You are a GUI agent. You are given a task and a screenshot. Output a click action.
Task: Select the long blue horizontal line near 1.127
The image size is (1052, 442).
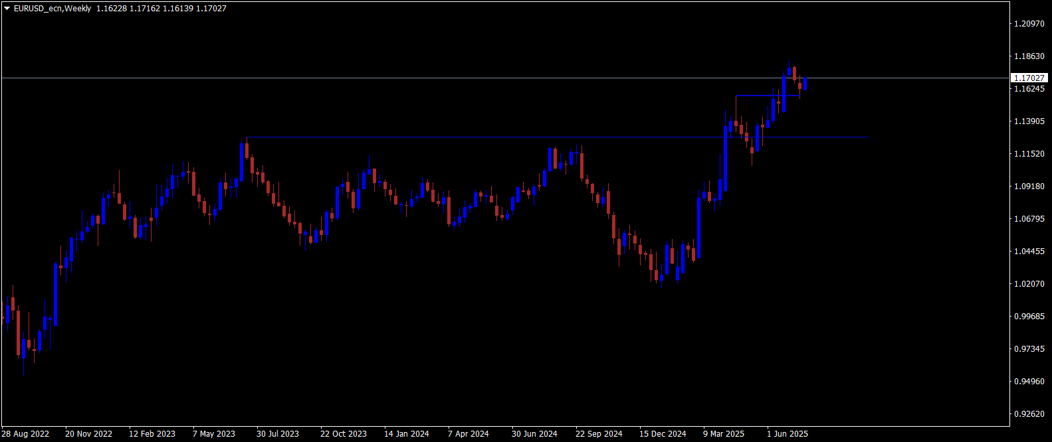point(557,137)
